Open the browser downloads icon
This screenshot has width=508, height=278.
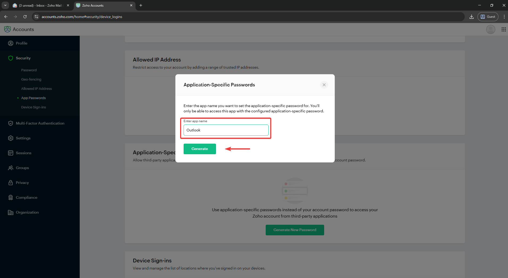[x=471, y=17]
